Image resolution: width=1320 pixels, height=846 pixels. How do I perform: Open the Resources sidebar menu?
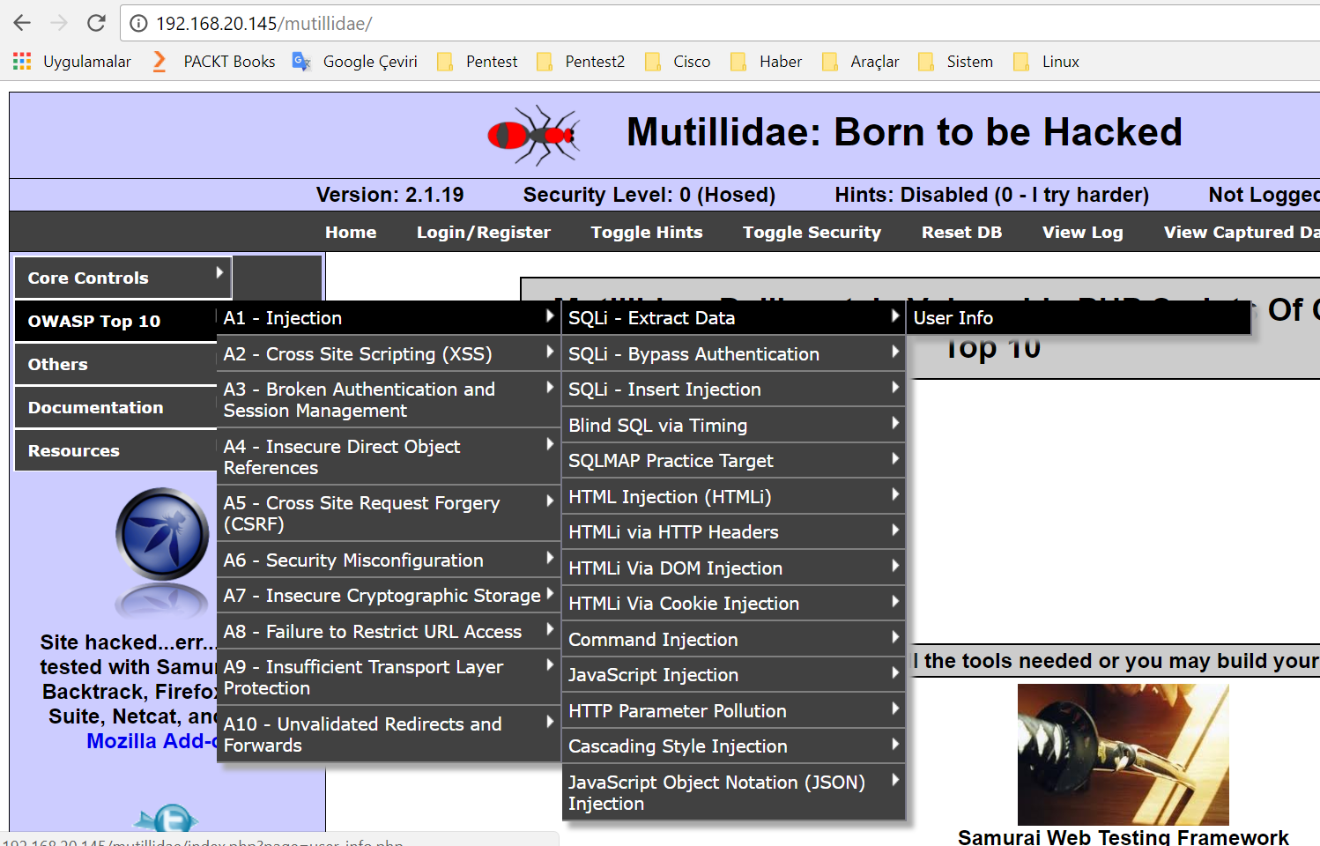[x=115, y=450]
